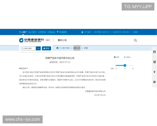Click the China Construction Bank logo

pyautogui.click(x=31, y=40)
